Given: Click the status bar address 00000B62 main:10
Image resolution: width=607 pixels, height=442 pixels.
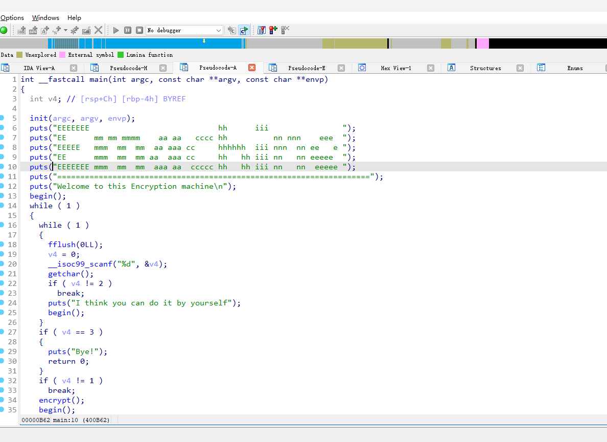Looking at the screenshot, I should (x=65, y=420).
